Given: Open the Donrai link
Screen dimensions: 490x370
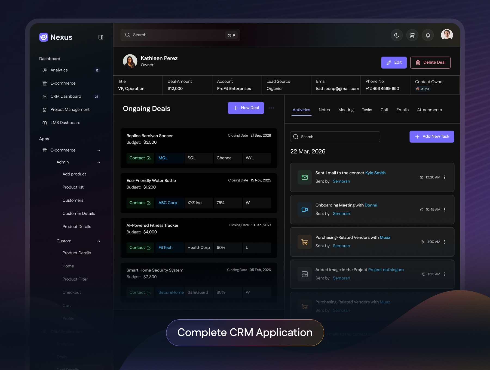Looking at the screenshot, I should click(x=371, y=205).
